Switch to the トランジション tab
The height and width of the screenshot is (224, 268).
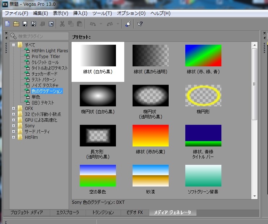(x=103, y=212)
